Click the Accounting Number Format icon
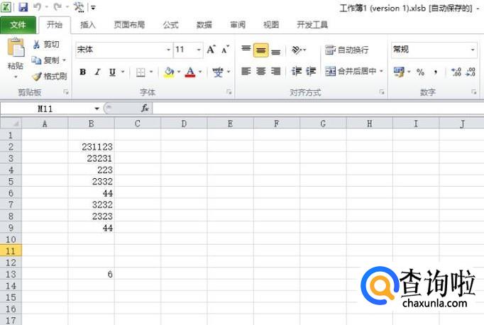 point(399,72)
